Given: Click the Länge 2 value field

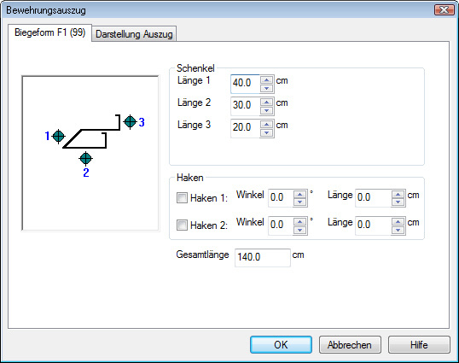Looking at the screenshot, I should [x=246, y=105].
